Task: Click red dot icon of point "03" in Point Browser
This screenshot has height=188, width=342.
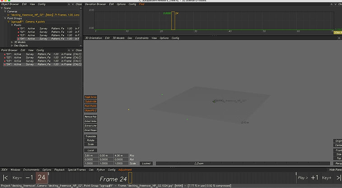Action: 5,61
